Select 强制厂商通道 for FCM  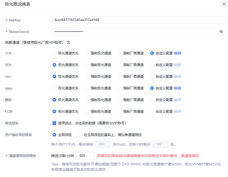point(119,111)
